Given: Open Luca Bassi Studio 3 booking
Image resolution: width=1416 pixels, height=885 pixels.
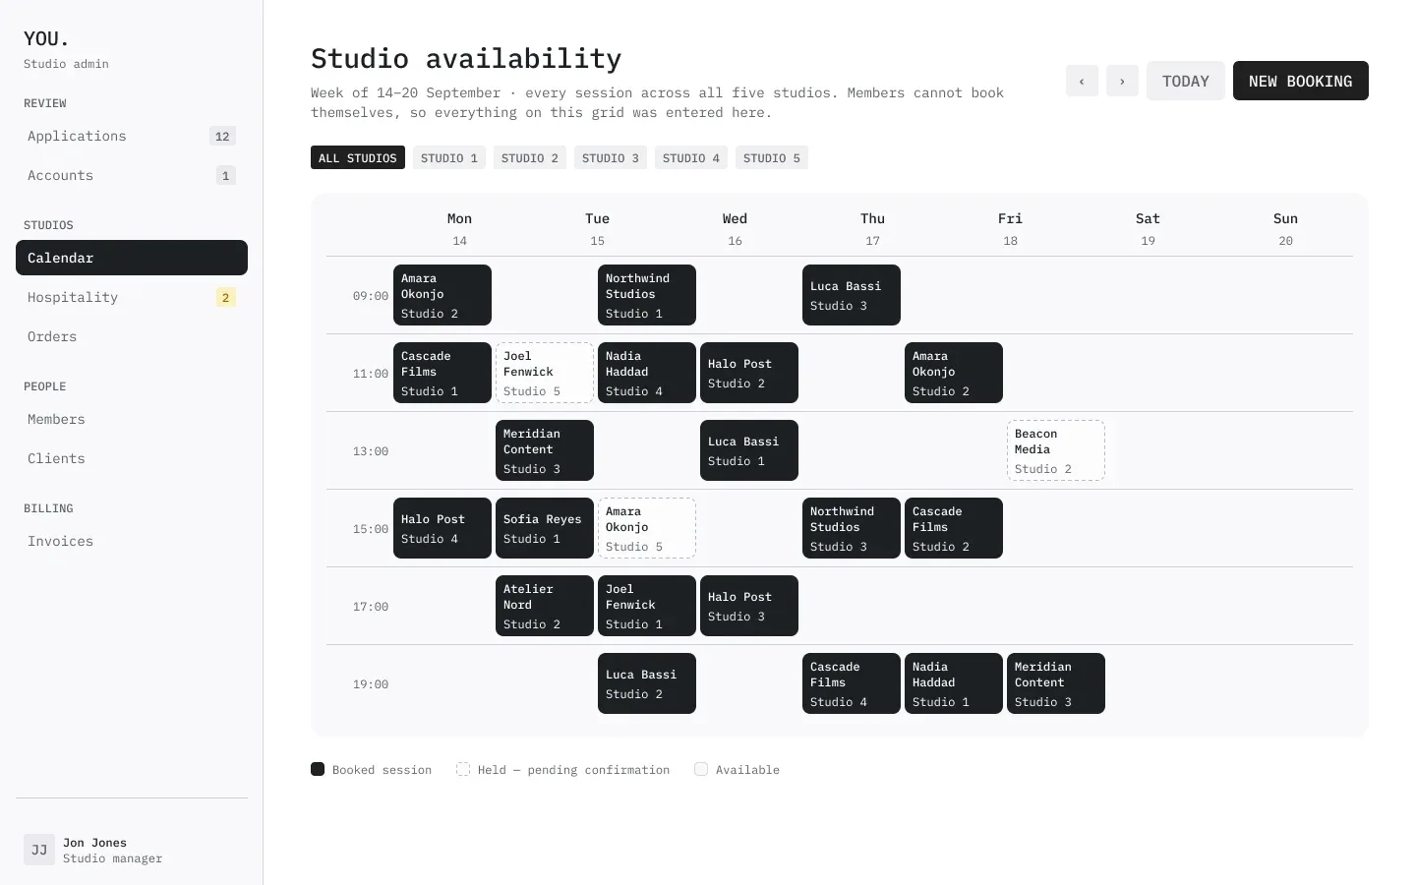Looking at the screenshot, I should (x=852, y=295).
